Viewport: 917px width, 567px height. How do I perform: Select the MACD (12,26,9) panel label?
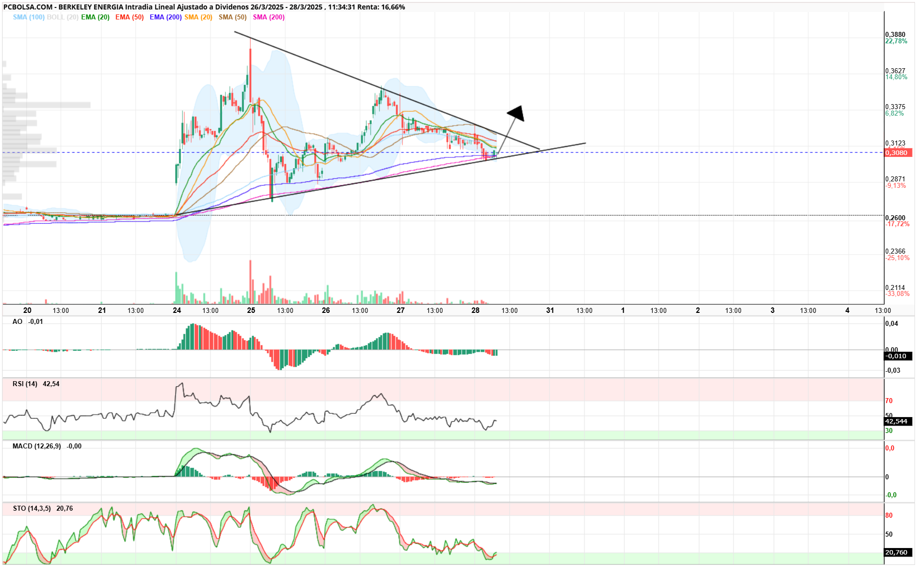tap(36, 446)
